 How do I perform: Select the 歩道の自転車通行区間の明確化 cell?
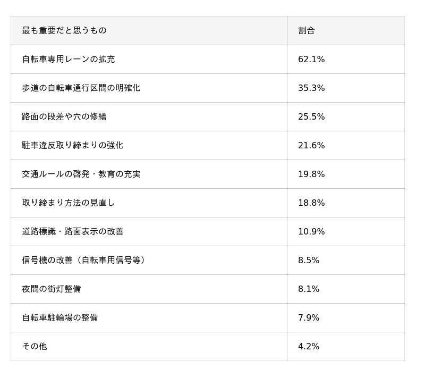149,88
